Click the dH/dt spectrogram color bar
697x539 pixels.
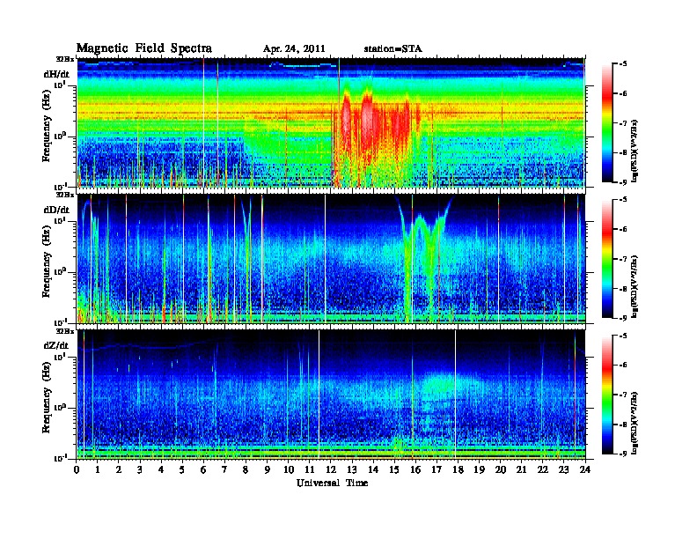tap(607, 123)
